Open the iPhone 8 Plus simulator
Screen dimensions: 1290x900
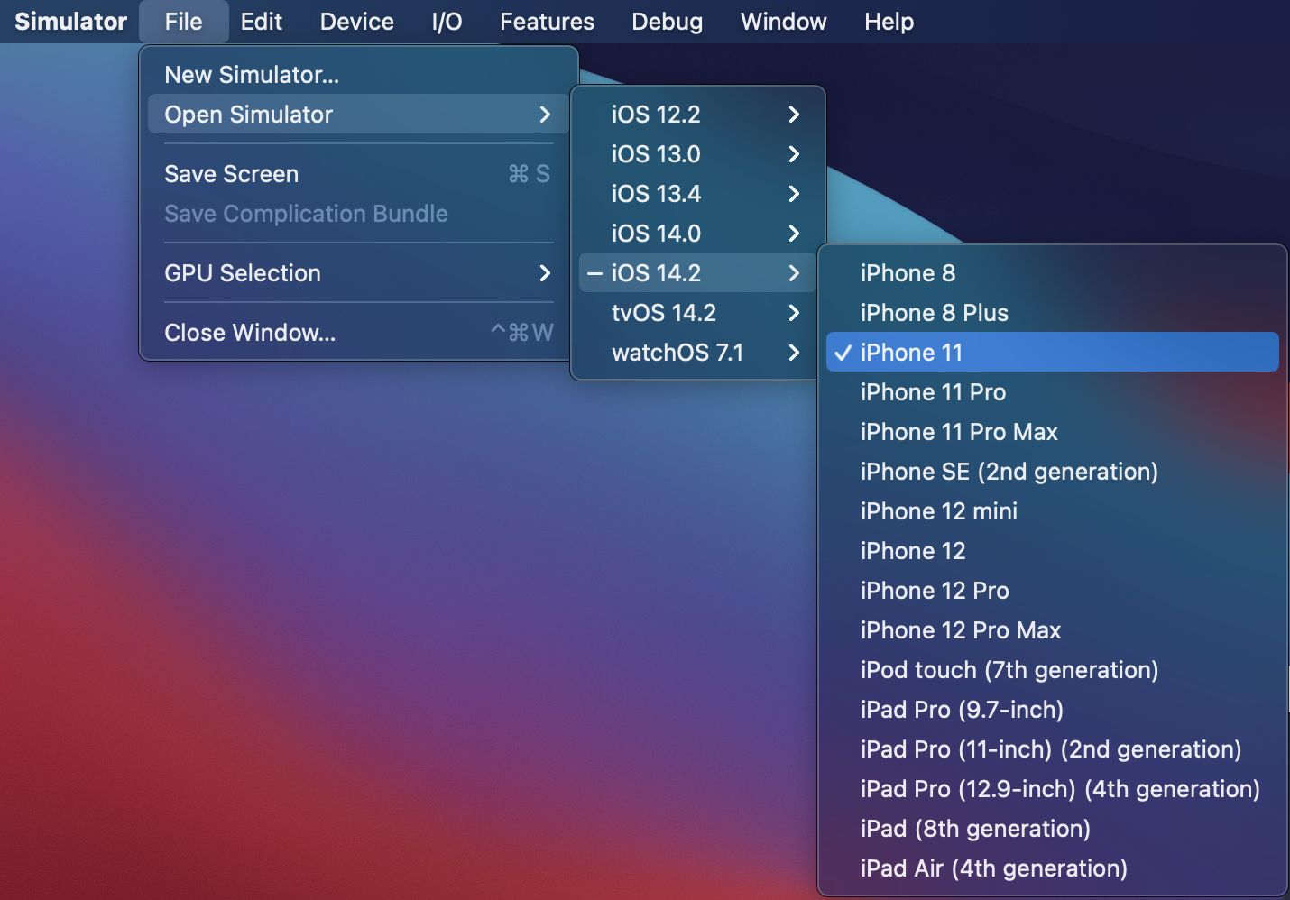tap(1053, 313)
